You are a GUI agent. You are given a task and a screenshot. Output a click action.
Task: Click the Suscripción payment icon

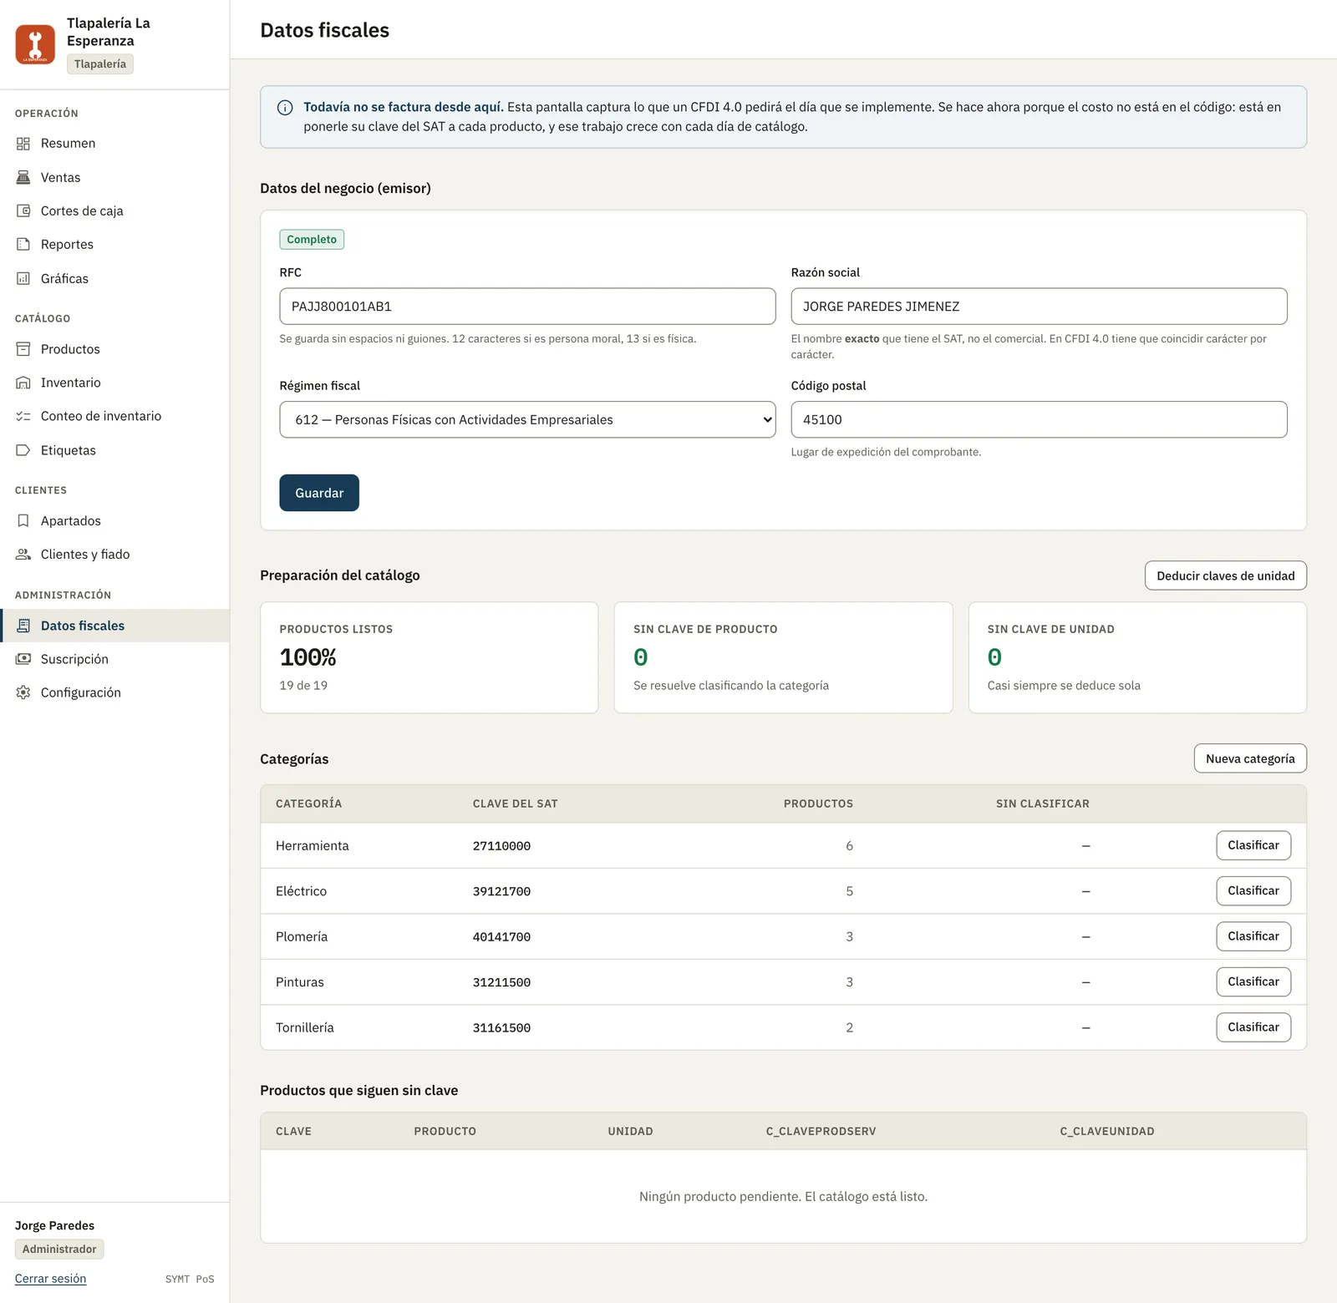point(23,659)
